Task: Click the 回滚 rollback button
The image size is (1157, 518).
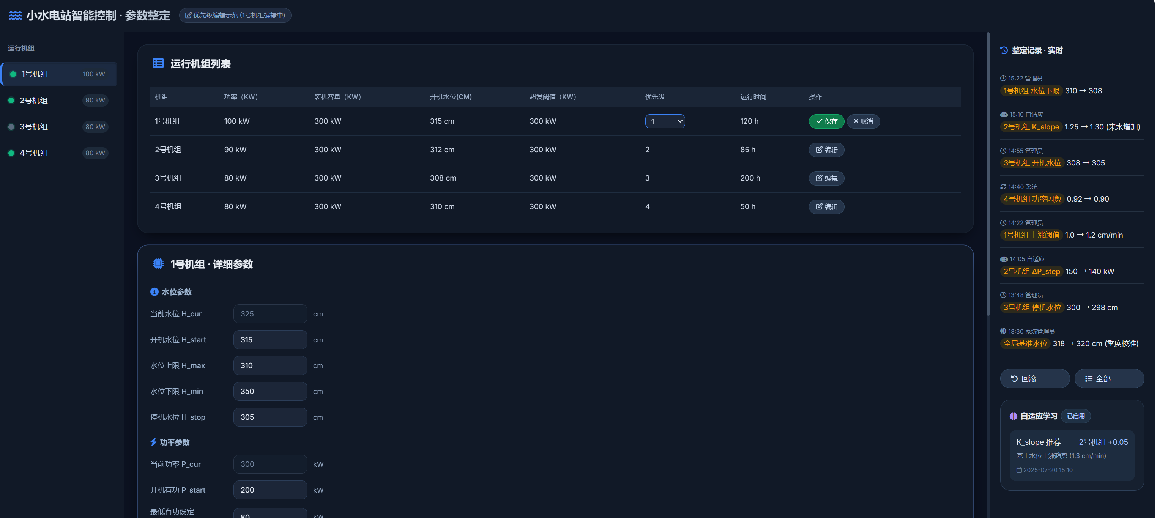Action: 1034,379
